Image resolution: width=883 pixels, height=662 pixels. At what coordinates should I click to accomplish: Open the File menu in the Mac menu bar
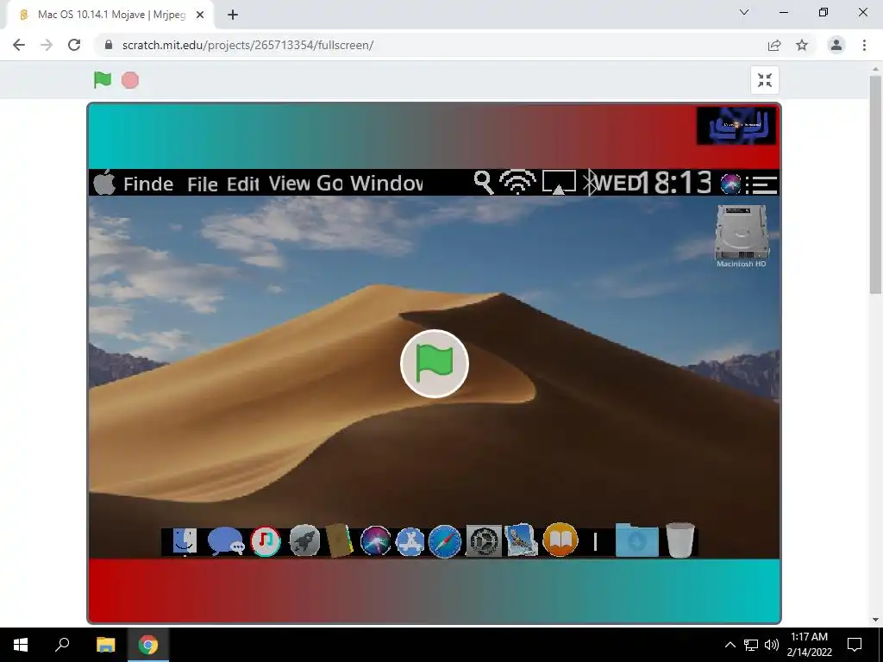tap(202, 184)
